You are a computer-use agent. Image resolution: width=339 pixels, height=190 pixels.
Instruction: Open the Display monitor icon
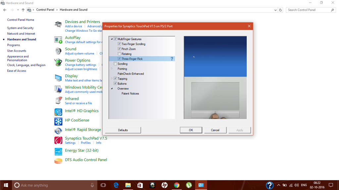click(58, 78)
